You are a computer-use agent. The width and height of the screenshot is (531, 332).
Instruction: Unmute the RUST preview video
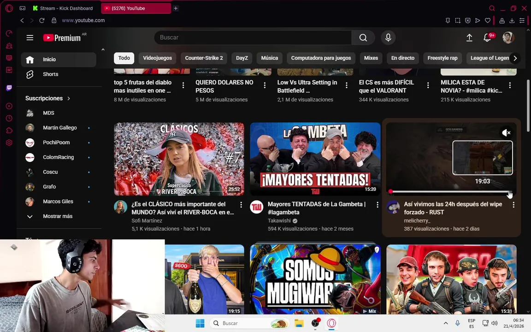pos(506,133)
